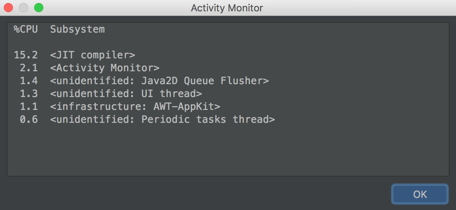The height and width of the screenshot is (210, 456).
Task: Click the 1.3 CPU value
Action: tap(29, 94)
